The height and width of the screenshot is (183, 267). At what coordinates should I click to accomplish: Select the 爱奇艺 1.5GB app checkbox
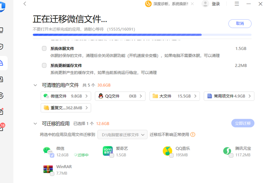pyautogui.click(x=112, y=155)
